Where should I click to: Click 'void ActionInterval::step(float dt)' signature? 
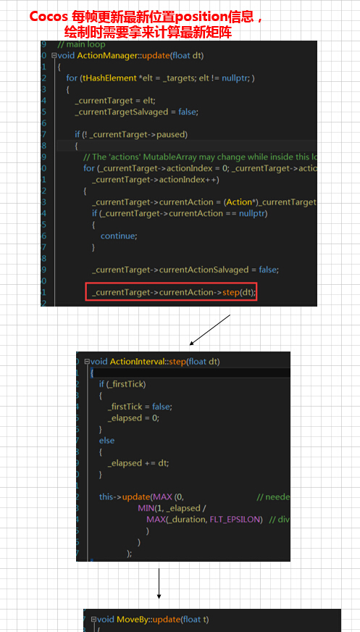tap(155, 362)
